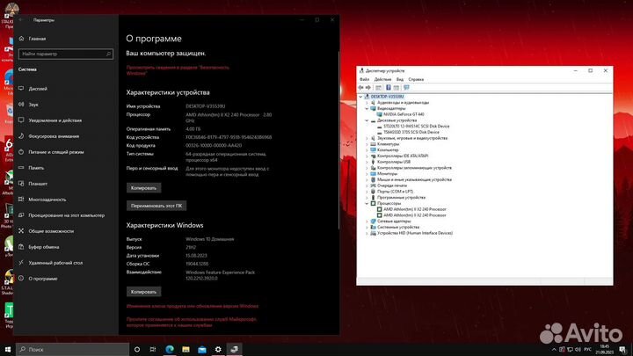633x356 pixels.
Task: Open the Дисплей settings page
Action: coord(38,89)
